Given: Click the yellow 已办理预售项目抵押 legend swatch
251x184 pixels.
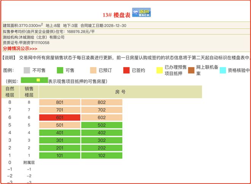Looking at the screenshot, I should click(159, 70).
